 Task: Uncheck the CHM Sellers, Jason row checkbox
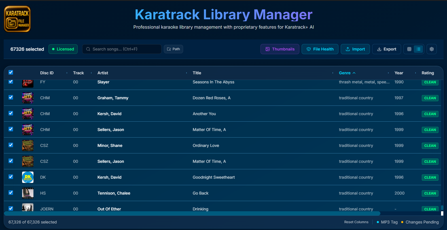tap(11, 129)
